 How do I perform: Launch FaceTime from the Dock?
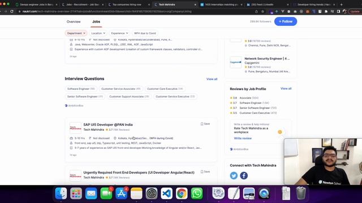(106, 193)
